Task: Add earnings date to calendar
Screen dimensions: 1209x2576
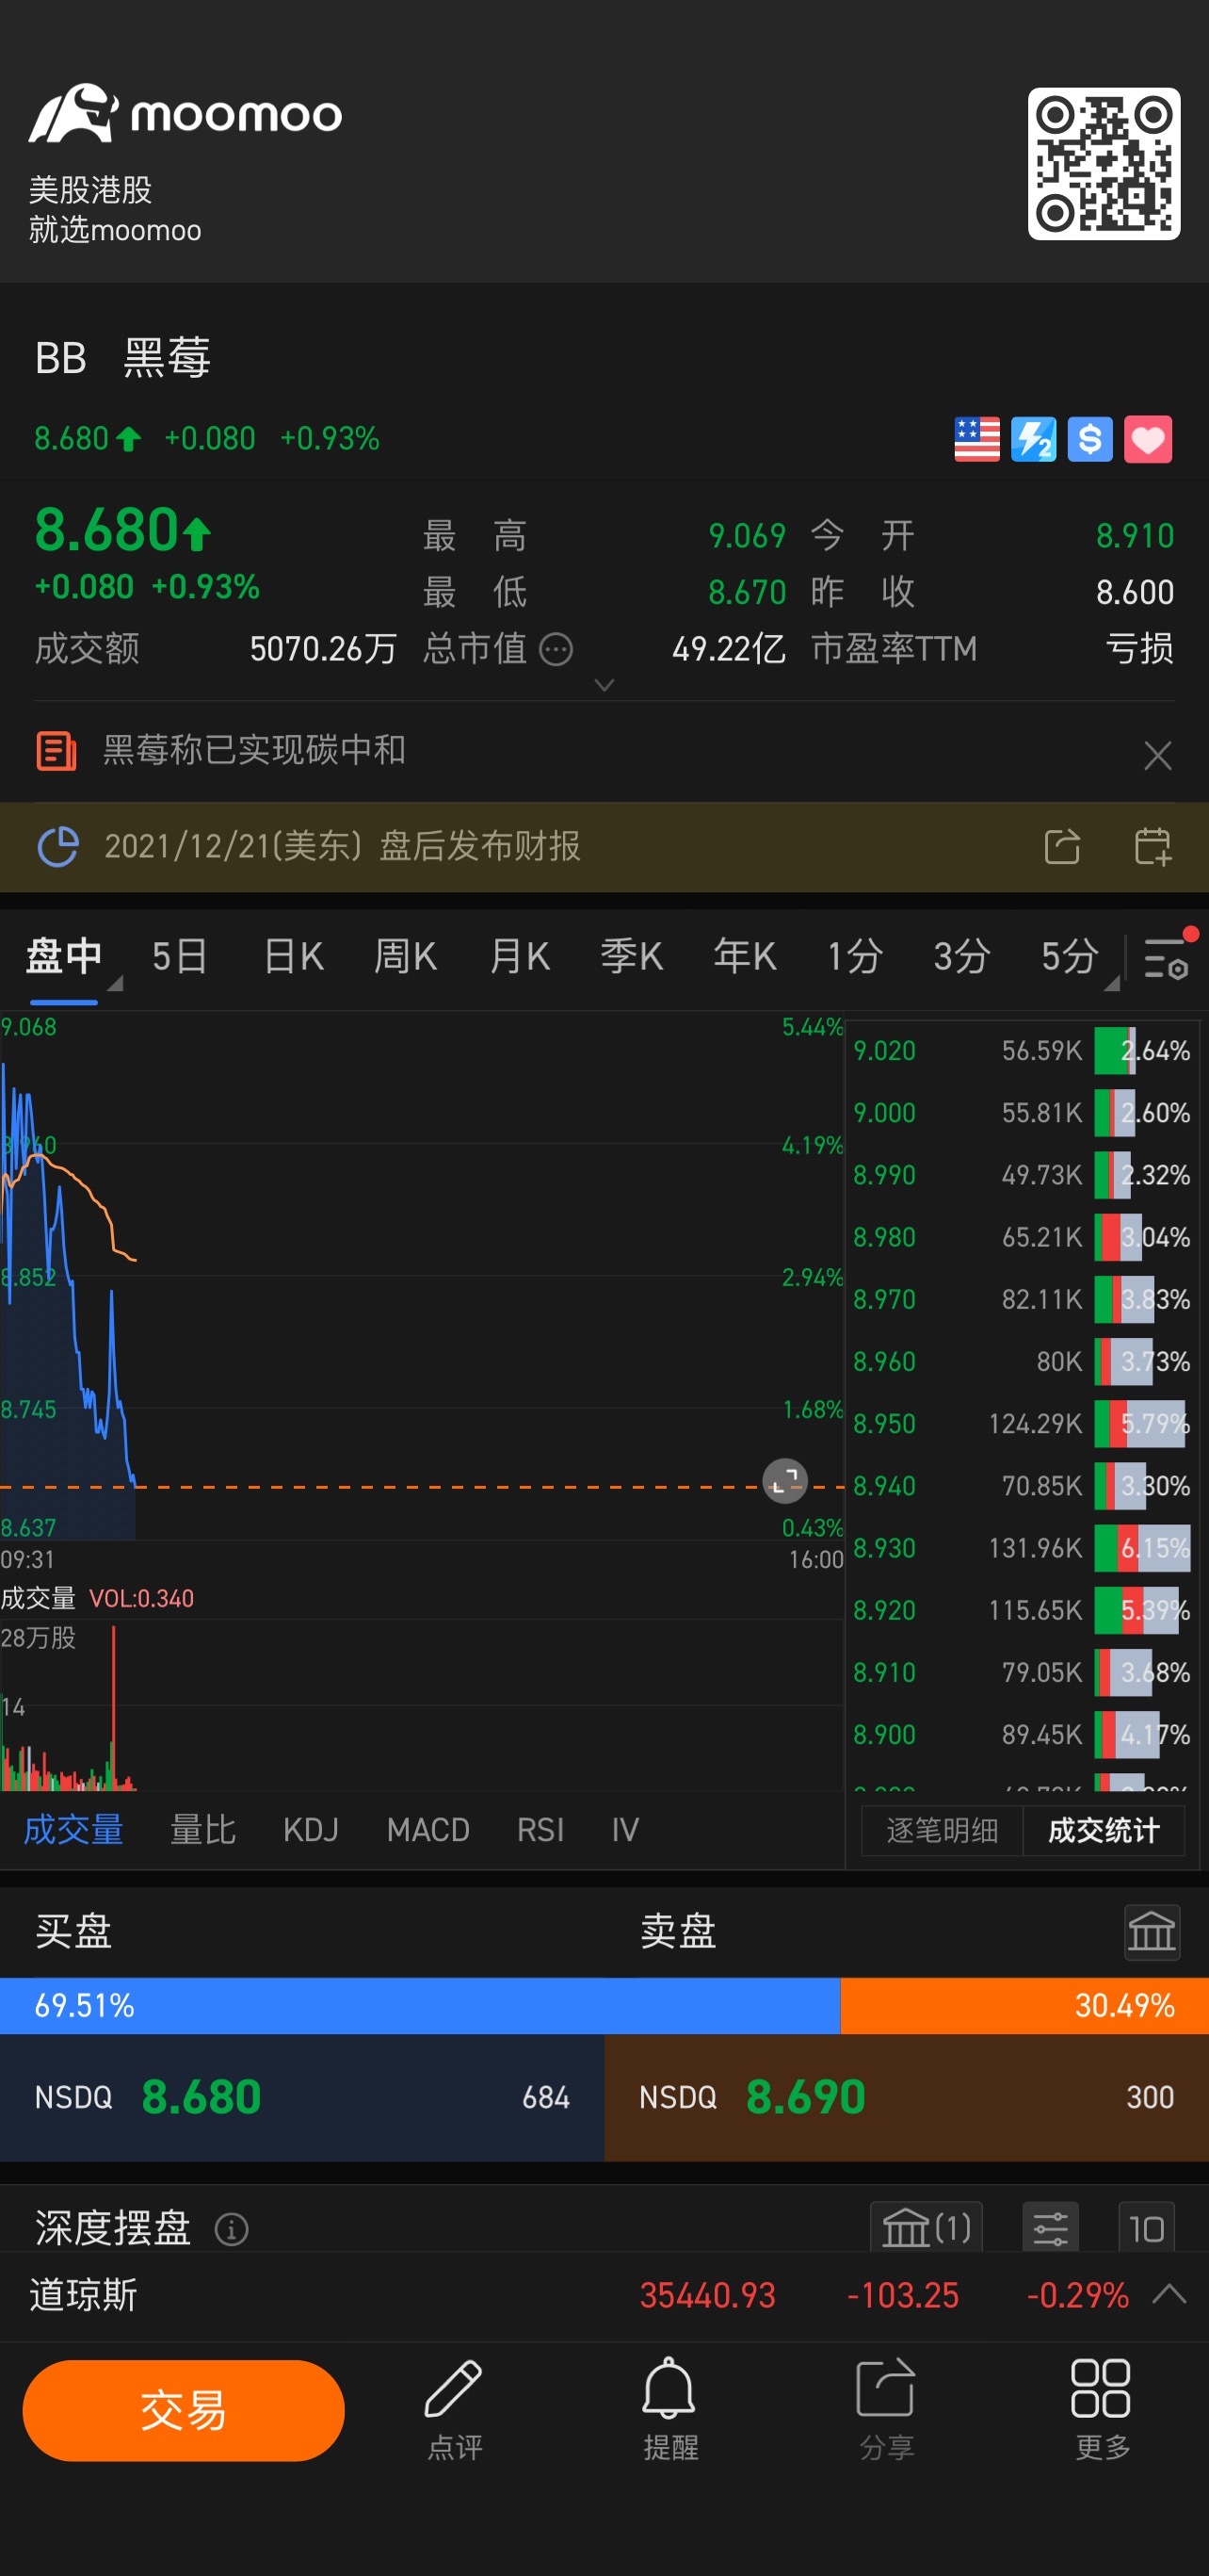Action: click(1153, 846)
